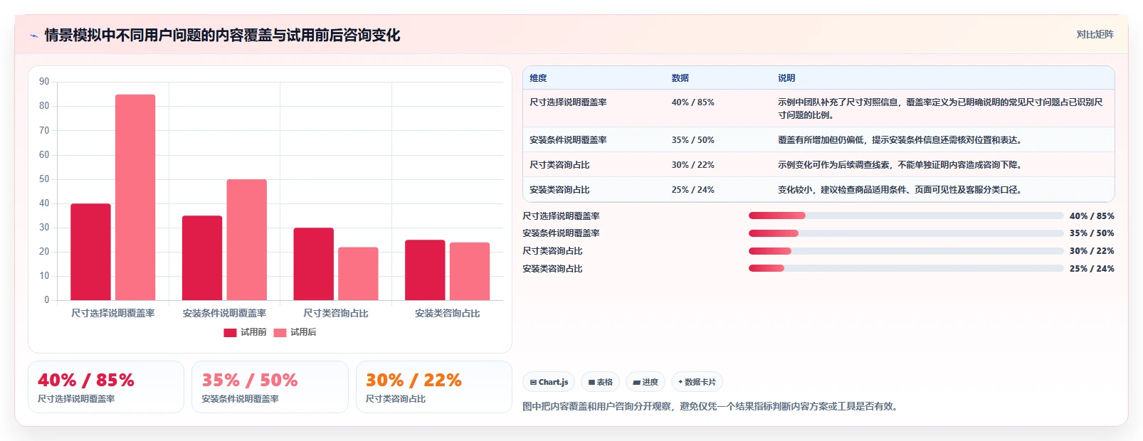1143x441 pixels.
Task: Click the dark red 试用前 bar for 尺寸选择说明覆盖率
Action: coord(90,252)
